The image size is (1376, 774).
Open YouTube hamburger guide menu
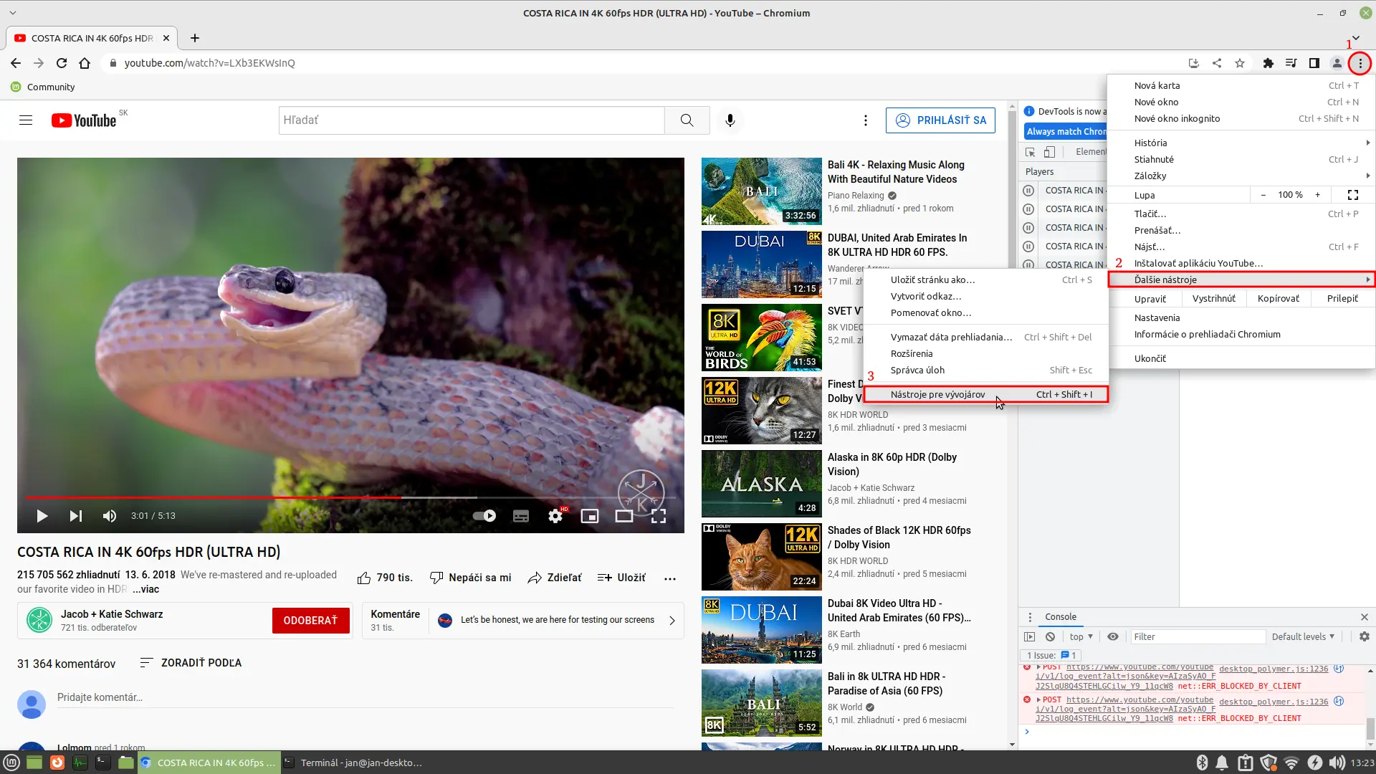[26, 120]
